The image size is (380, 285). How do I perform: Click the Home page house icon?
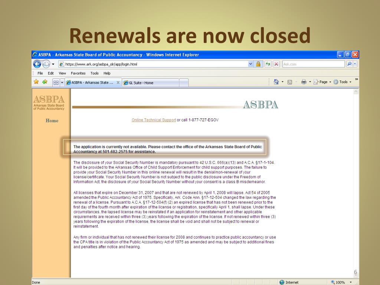tap(276, 82)
